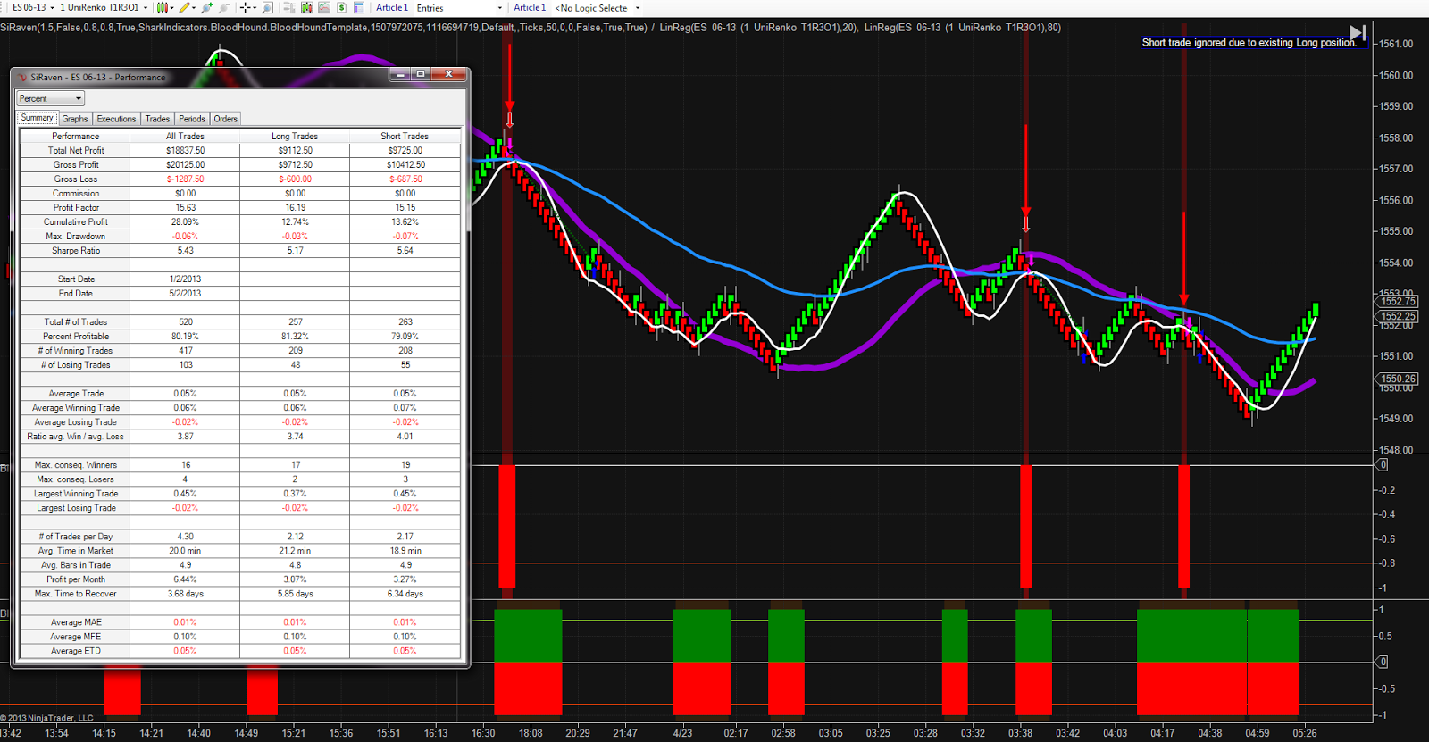
Task: Click the green dollar sign icon
Action: pos(341,7)
